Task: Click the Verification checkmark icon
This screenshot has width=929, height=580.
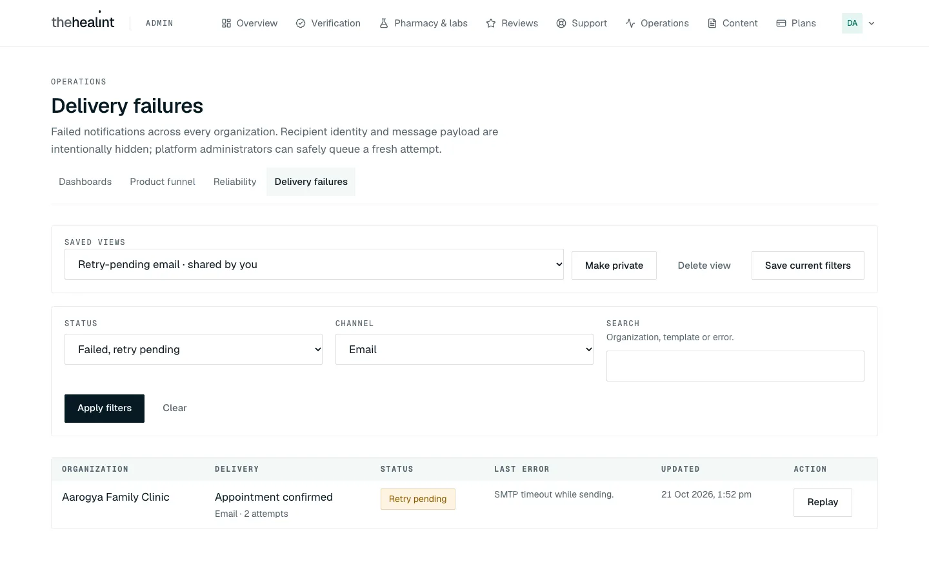Action: click(x=301, y=23)
